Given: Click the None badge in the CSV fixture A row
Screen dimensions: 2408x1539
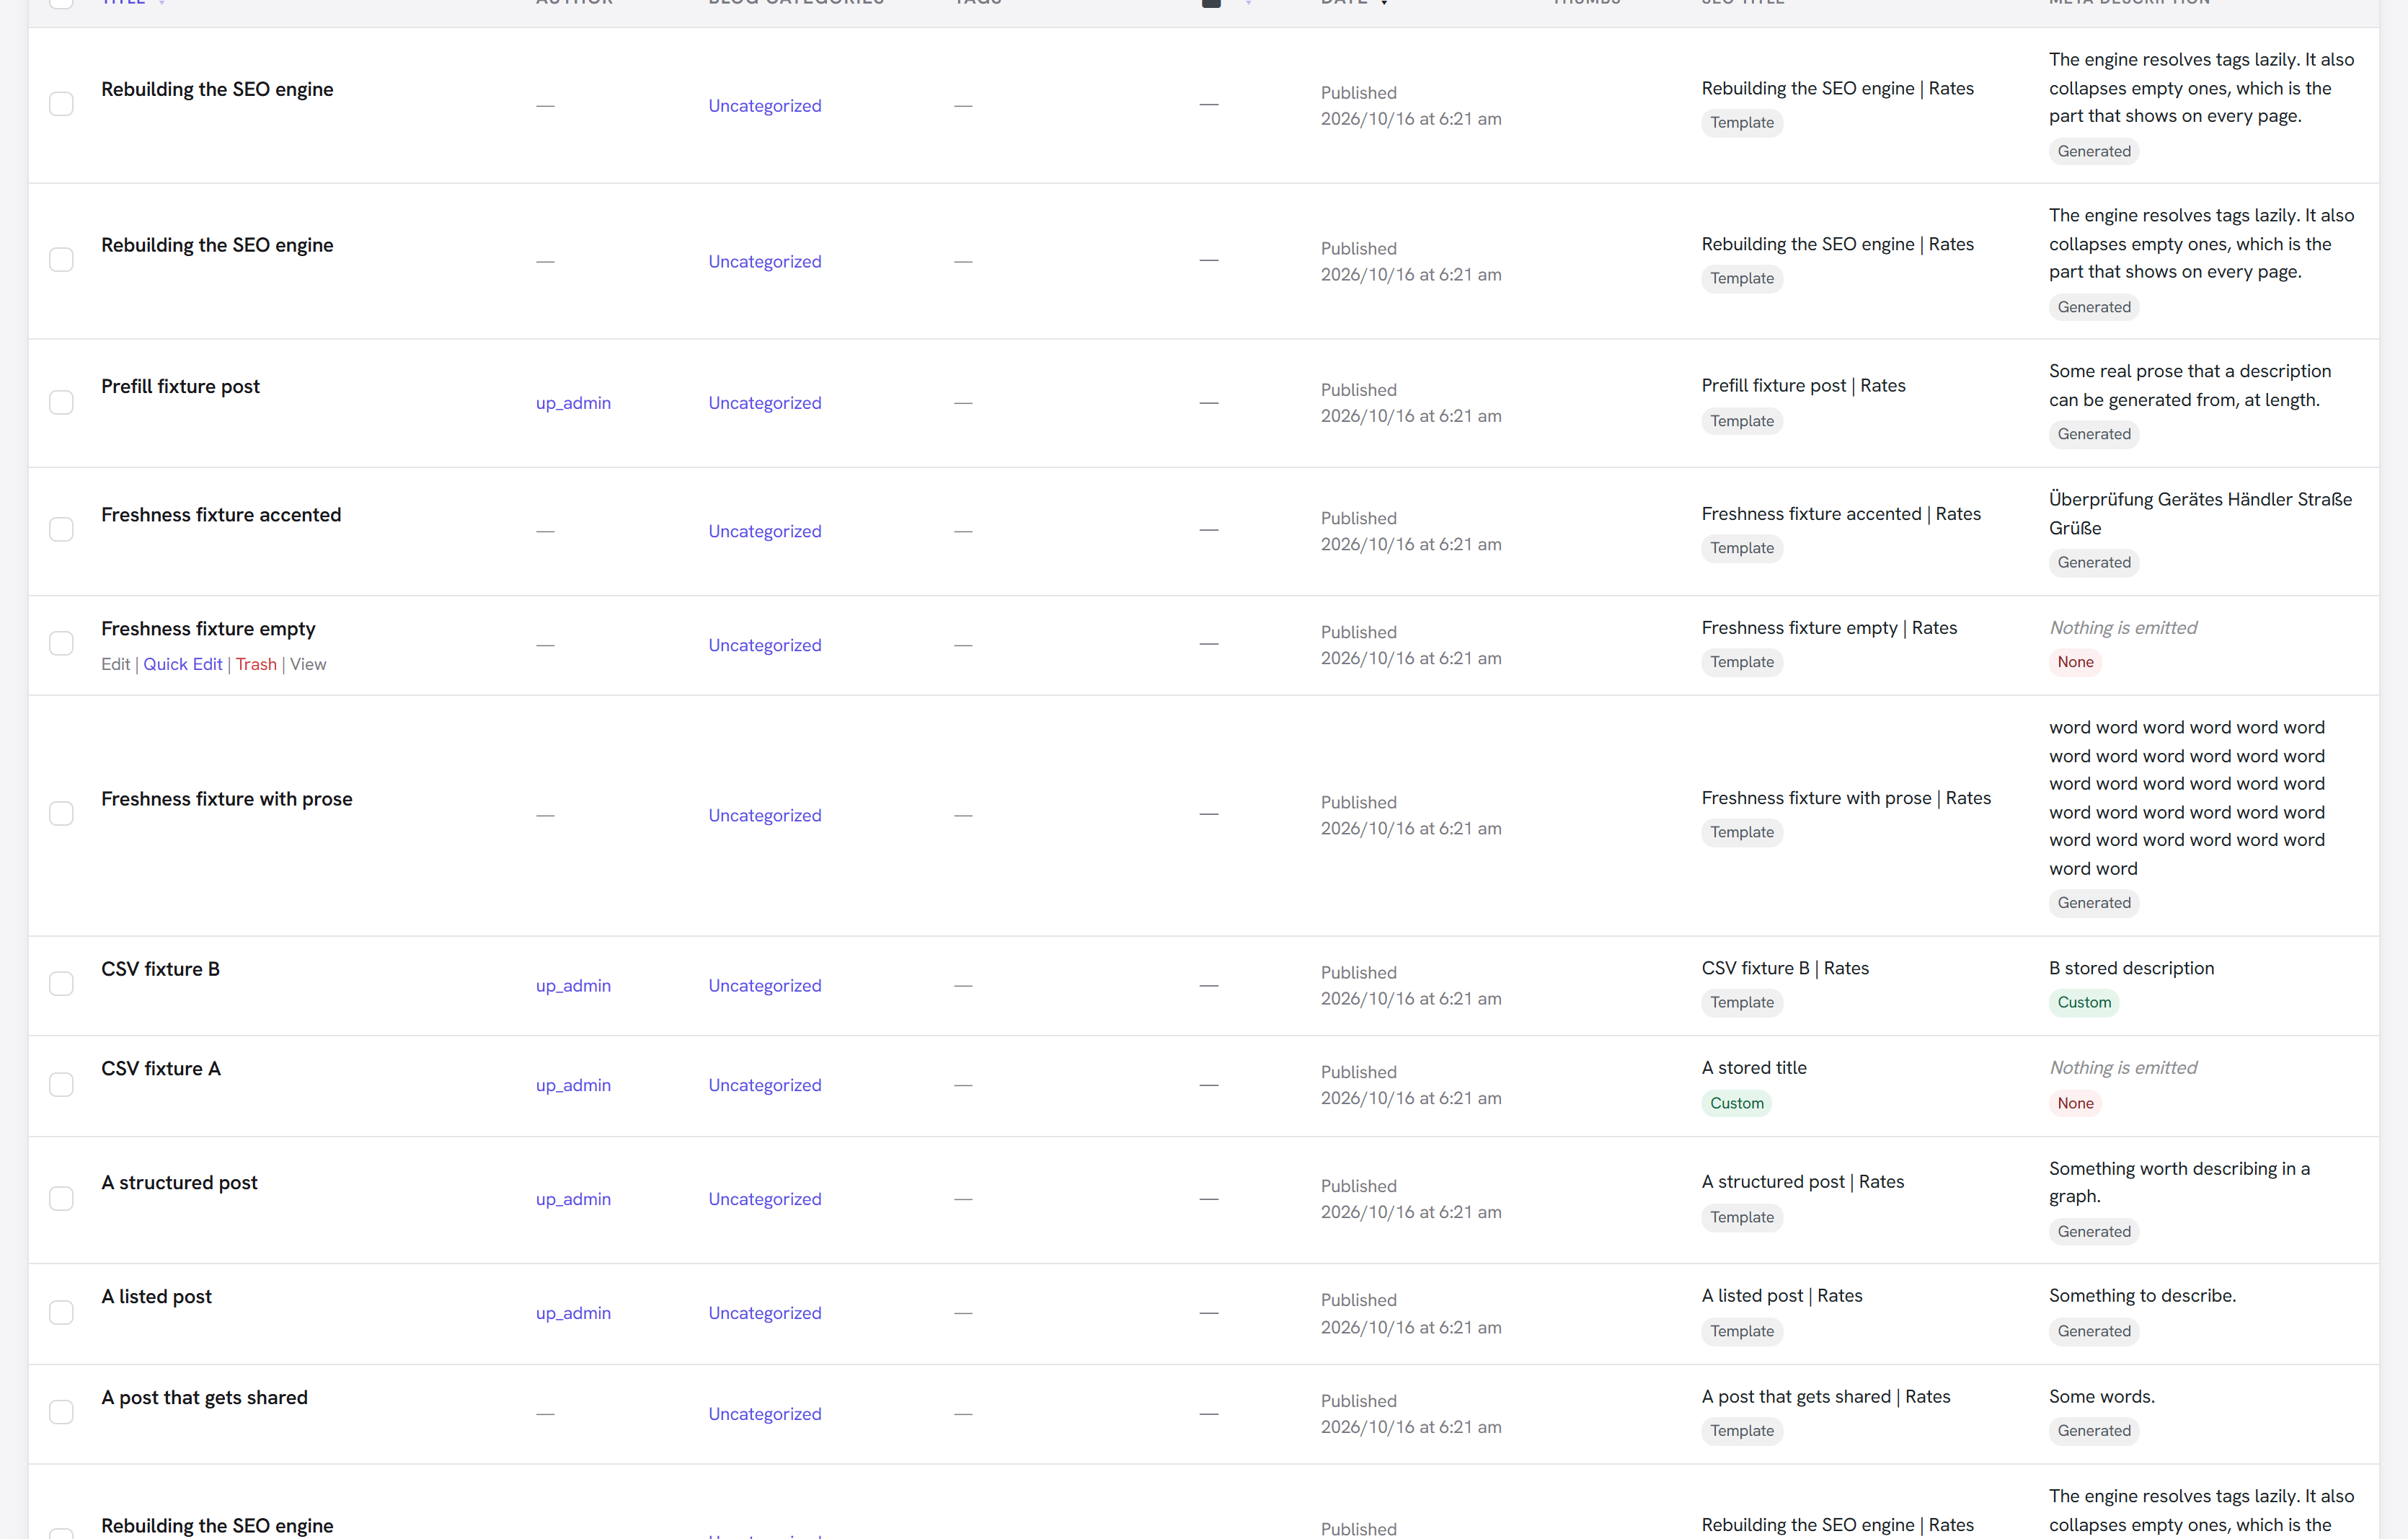Looking at the screenshot, I should [2075, 1103].
